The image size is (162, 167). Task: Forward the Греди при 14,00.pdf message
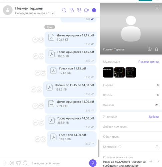(x=37, y=139)
